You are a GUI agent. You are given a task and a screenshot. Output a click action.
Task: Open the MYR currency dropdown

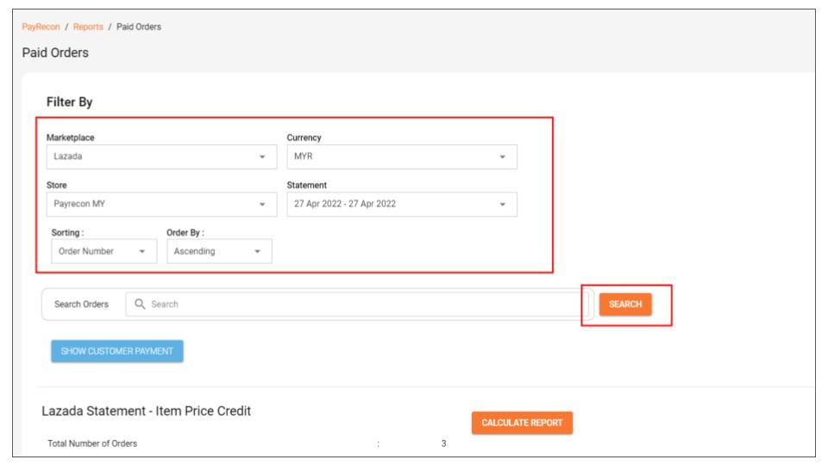(402, 157)
